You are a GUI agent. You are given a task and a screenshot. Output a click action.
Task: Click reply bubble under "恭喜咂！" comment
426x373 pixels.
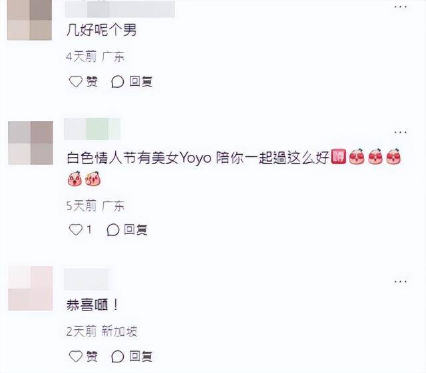118,356
